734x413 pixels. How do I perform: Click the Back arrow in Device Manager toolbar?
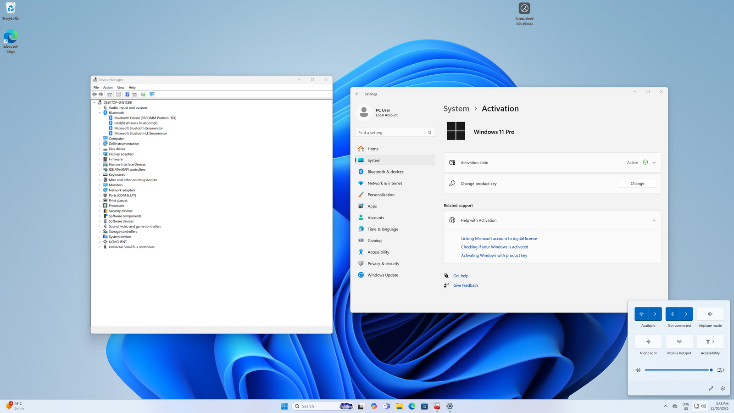(95, 94)
